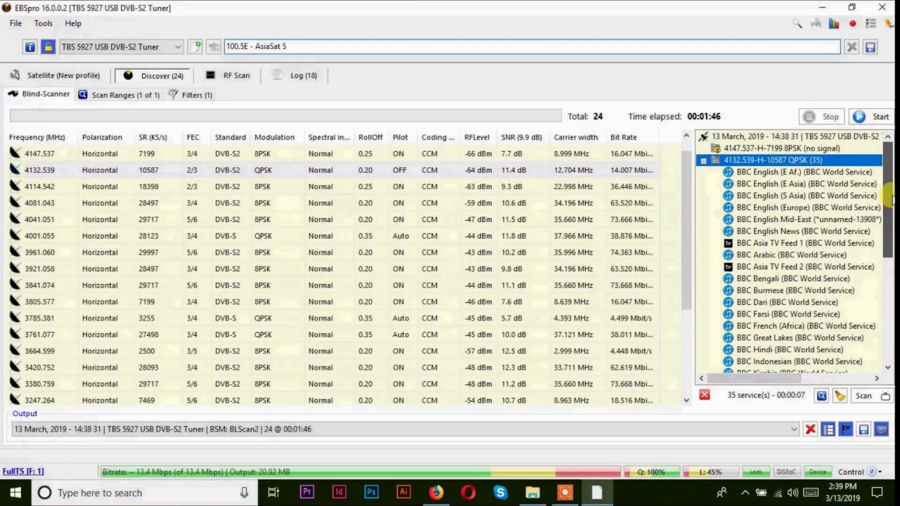900x506 pixels.
Task: Sort by Frequency (MHz) column header
Action: [37, 137]
